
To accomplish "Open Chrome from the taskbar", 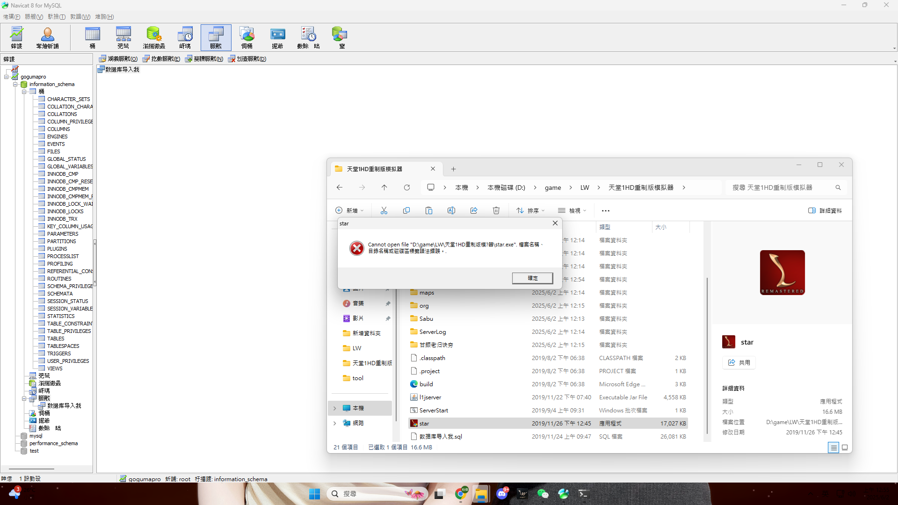I will (461, 494).
